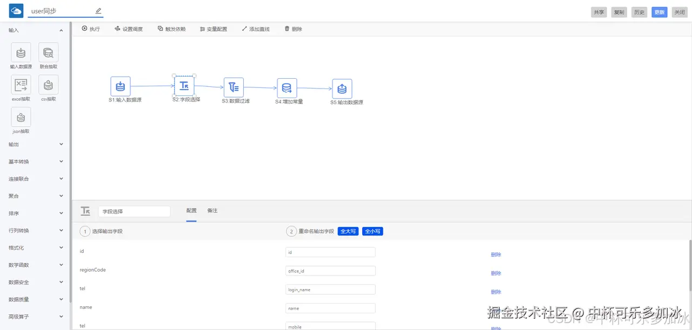Select the 联合抽取 component icon
This screenshot has height=330, width=692.
tap(49, 52)
